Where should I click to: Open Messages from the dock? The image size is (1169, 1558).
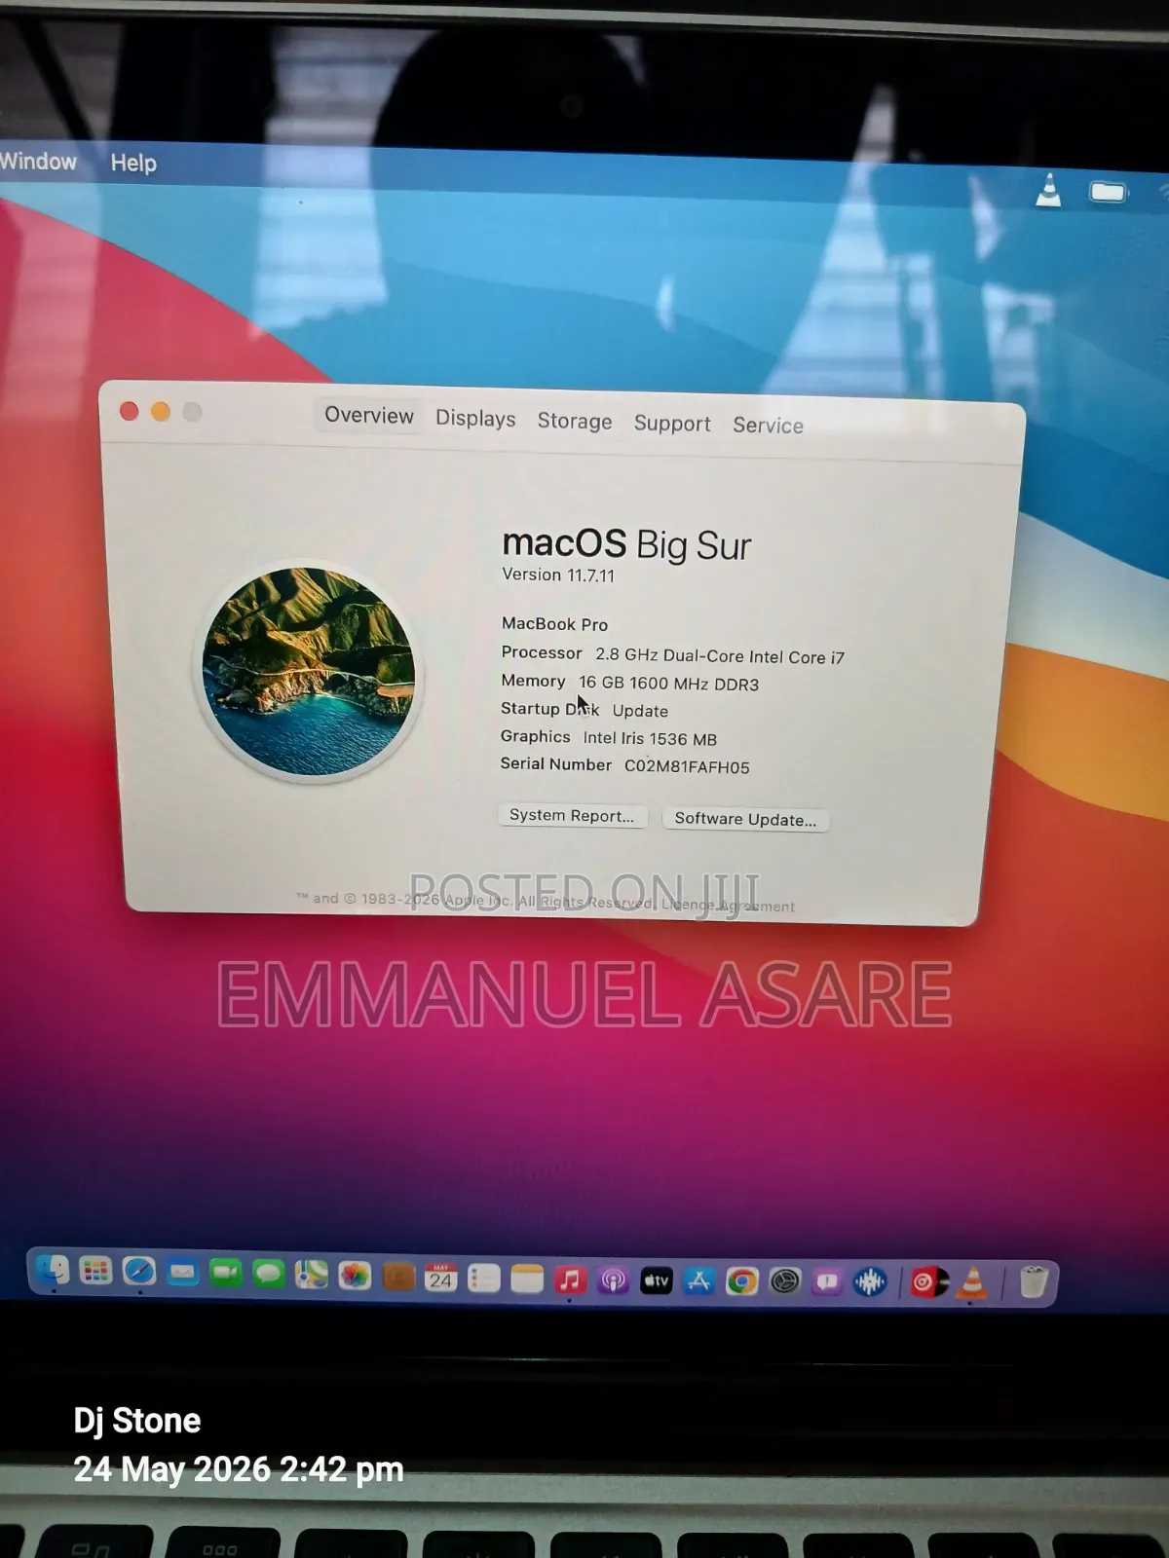[268, 1274]
